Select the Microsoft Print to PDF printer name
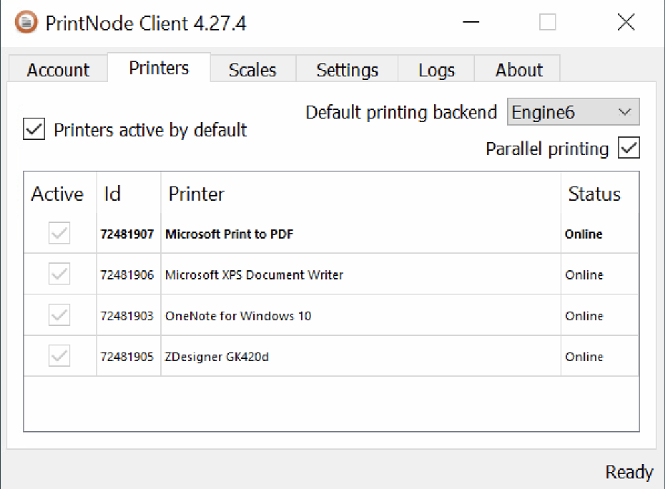665x489 pixels. [229, 234]
